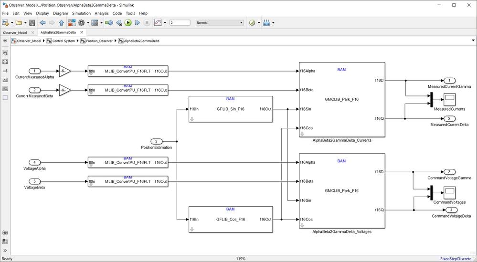477x262 pixels.
Task: Click the Step Back button
Action: pyautogui.click(x=119, y=22)
